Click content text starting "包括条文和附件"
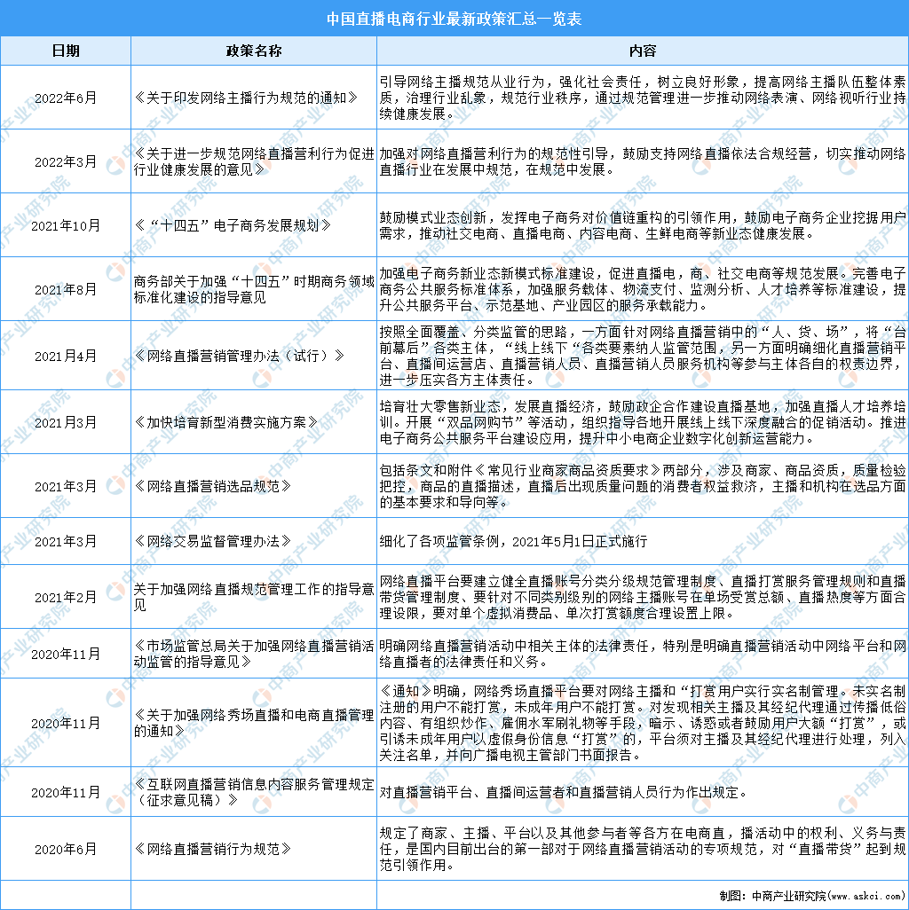909x910 pixels. [643, 486]
